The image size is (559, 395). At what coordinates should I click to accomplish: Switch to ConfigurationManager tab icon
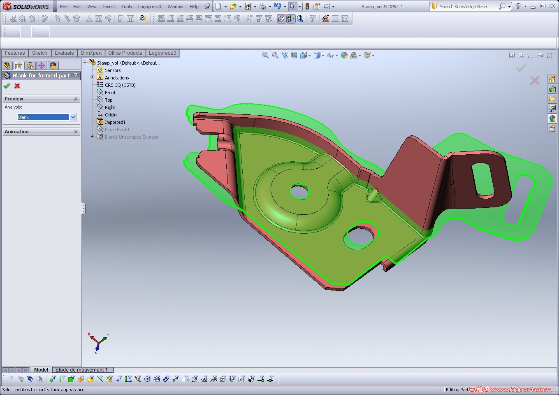(30, 65)
